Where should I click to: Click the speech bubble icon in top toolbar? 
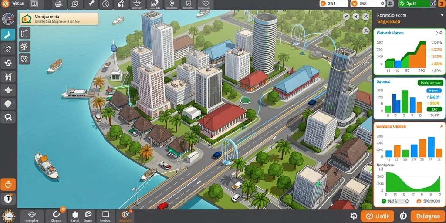(75, 4)
